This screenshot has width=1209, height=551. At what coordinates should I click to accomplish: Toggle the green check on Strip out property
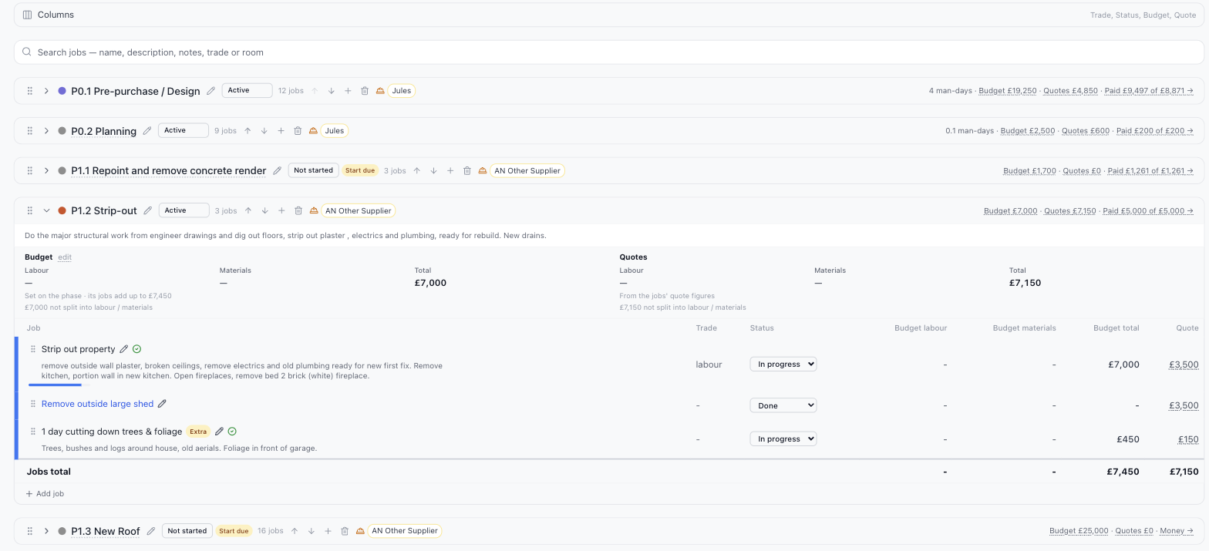coord(137,349)
